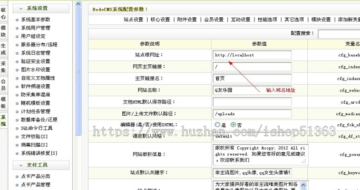This screenshot has width=360, height=190.
Task: Open 模块设置 config tab
Action: [321, 19]
